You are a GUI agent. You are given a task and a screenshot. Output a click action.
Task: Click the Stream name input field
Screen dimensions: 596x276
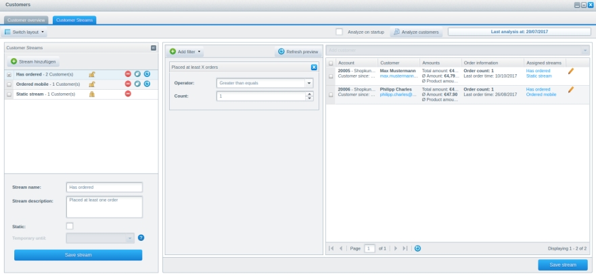pyautogui.click(x=105, y=187)
